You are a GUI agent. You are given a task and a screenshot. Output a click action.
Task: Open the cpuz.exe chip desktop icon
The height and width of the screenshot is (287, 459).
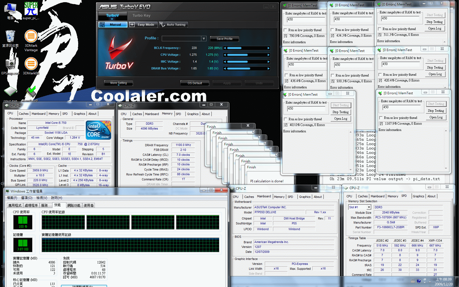pyautogui.click(x=10, y=94)
